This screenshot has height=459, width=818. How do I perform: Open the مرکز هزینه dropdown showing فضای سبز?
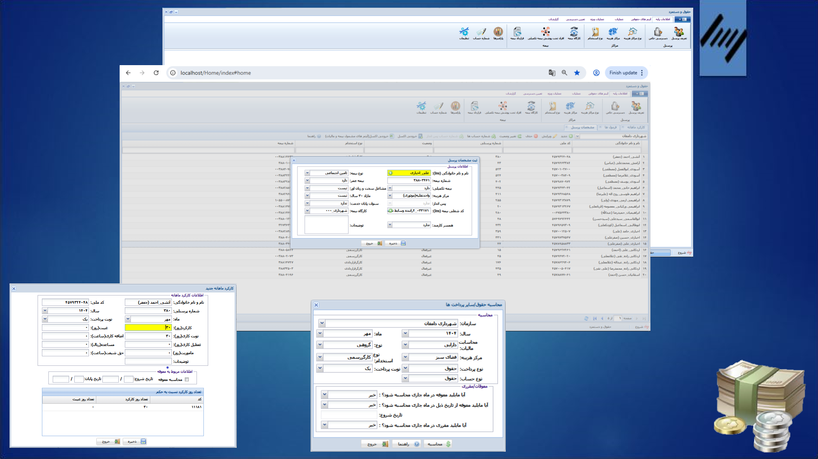coord(405,357)
